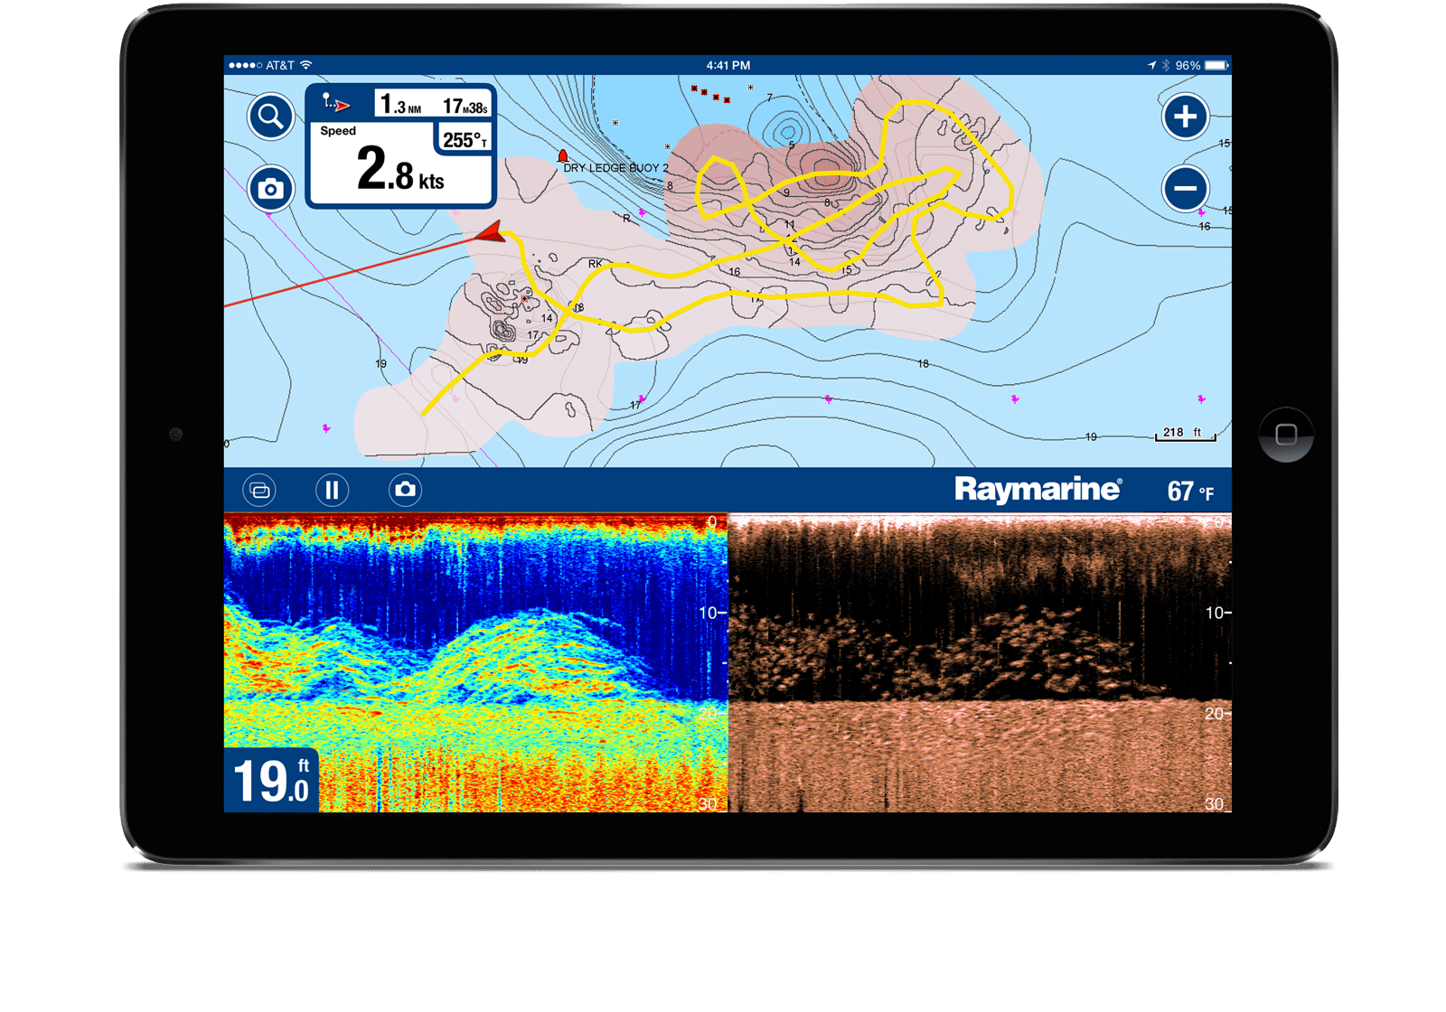
Task: Capture a chart screenshot with map camera icon
Action: [x=270, y=189]
